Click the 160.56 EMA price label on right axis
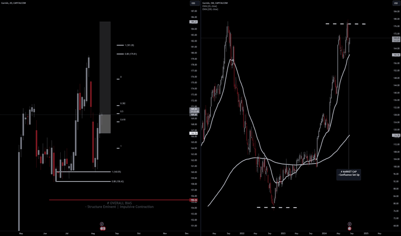This screenshot has height=236, width=401. tap(396, 55)
